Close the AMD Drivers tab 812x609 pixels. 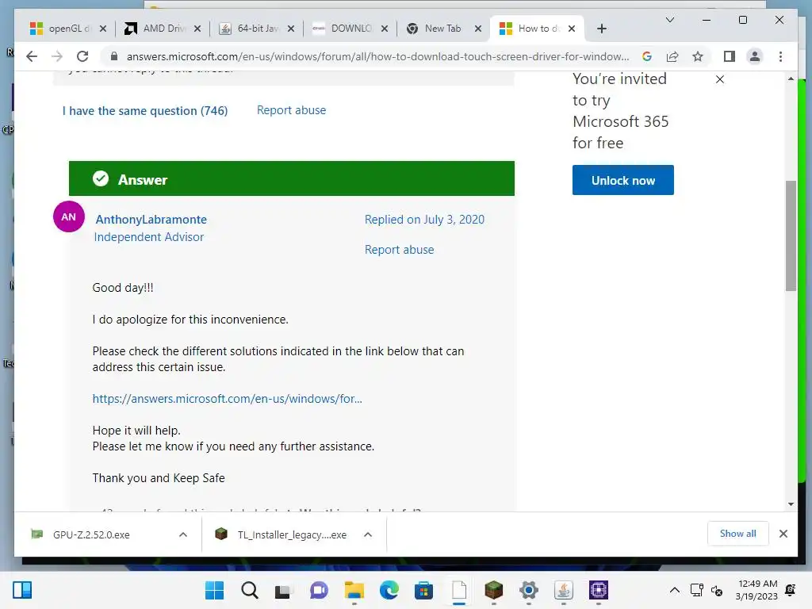pyautogui.click(x=197, y=29)
